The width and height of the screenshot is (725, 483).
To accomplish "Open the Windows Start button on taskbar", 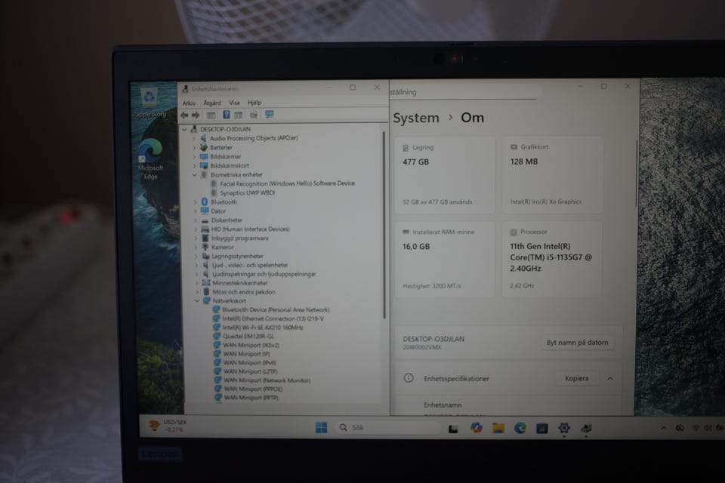I will click(322, 428).
